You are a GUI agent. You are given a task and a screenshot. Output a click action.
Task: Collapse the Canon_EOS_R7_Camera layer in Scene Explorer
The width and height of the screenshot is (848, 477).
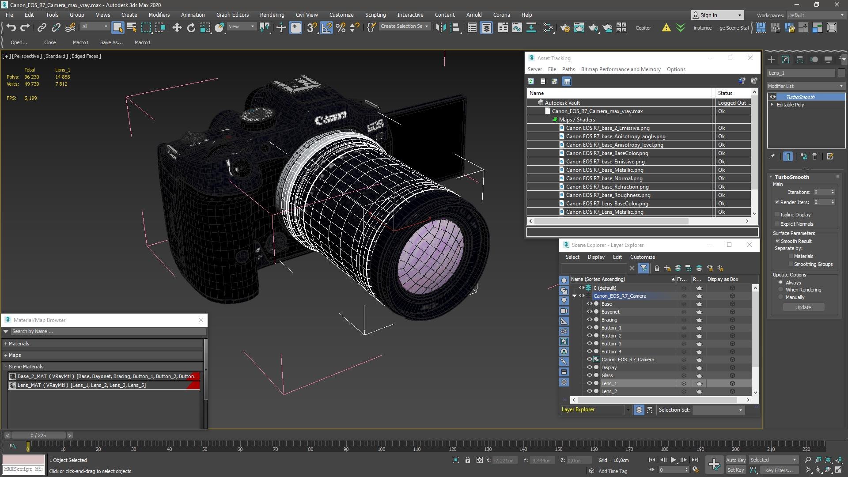[x=575, y=296]
